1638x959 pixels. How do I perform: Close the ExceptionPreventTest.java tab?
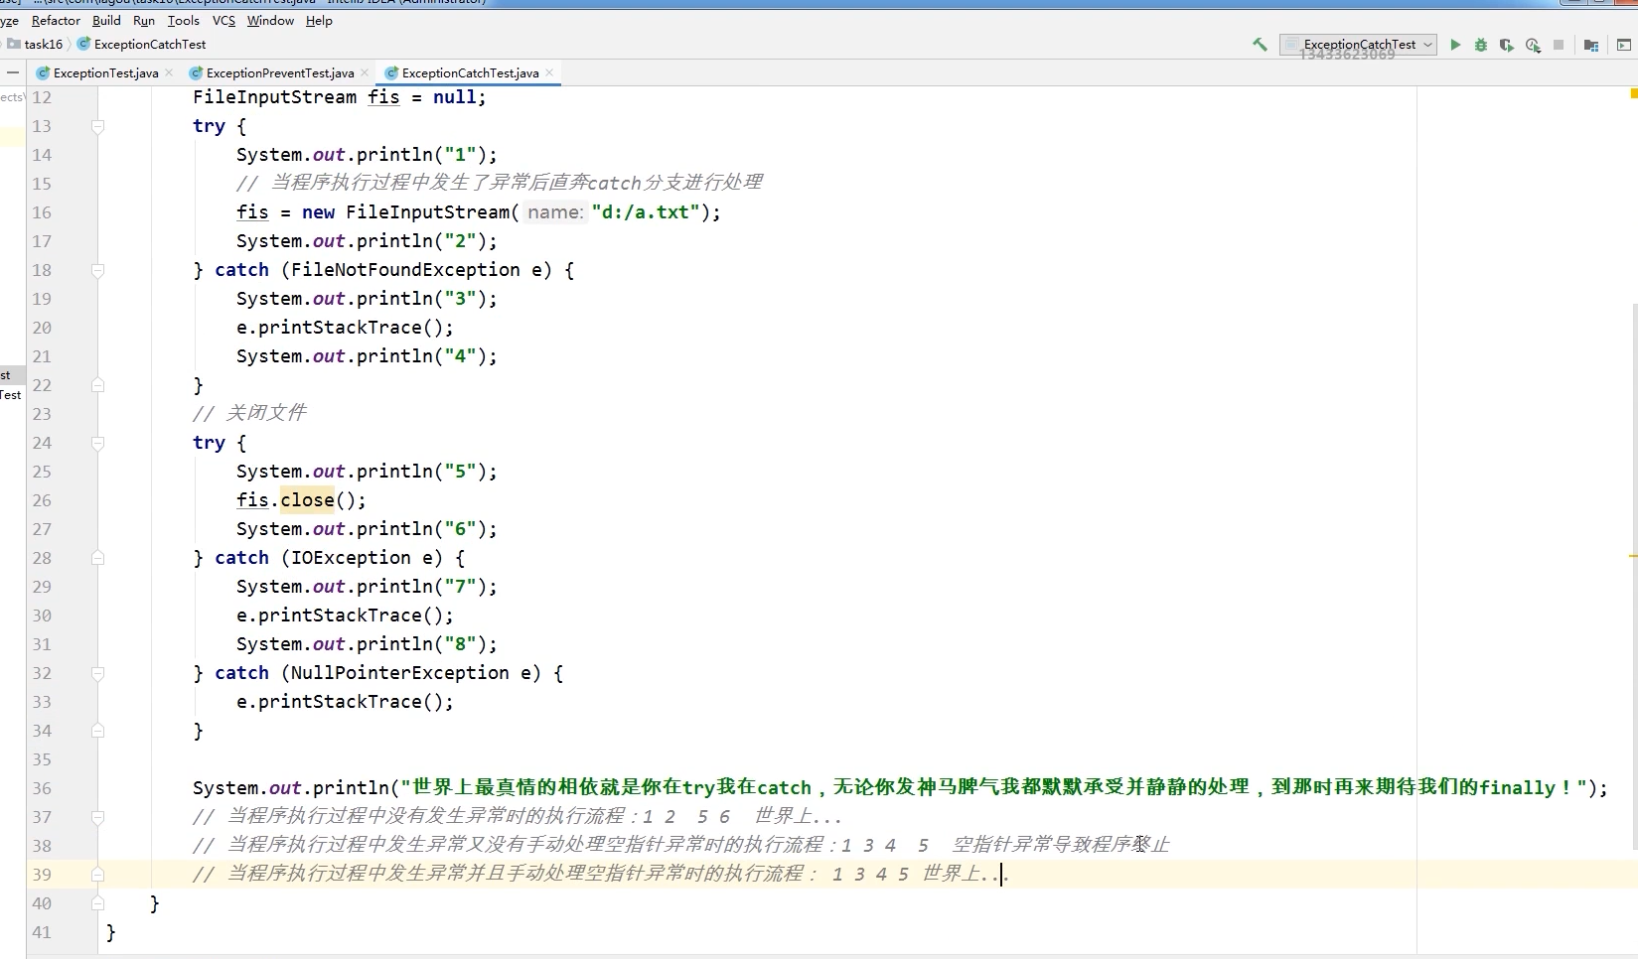tap(365, 72)
